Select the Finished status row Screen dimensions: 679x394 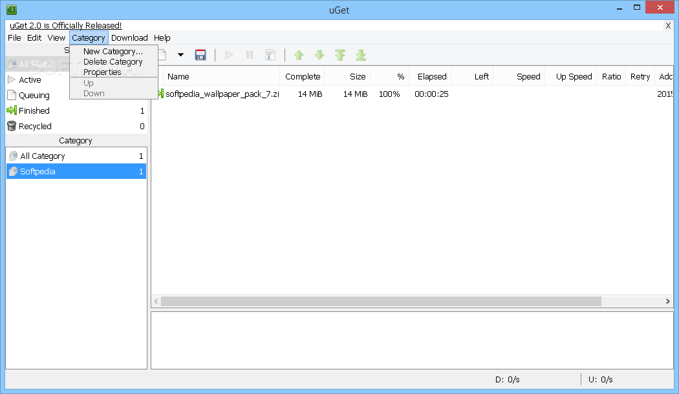click(77, 110)
